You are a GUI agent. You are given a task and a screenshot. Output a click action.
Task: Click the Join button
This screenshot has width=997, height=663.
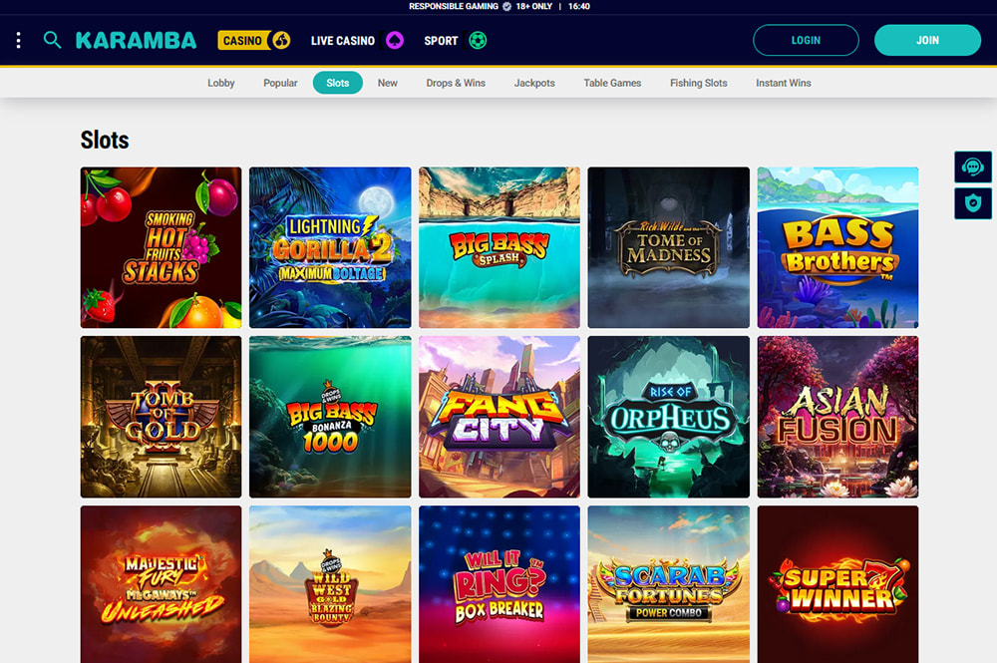click(927, 40)
